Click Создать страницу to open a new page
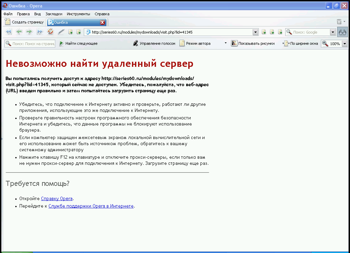This screenshot has width=350, height=253. coord(24,22)
